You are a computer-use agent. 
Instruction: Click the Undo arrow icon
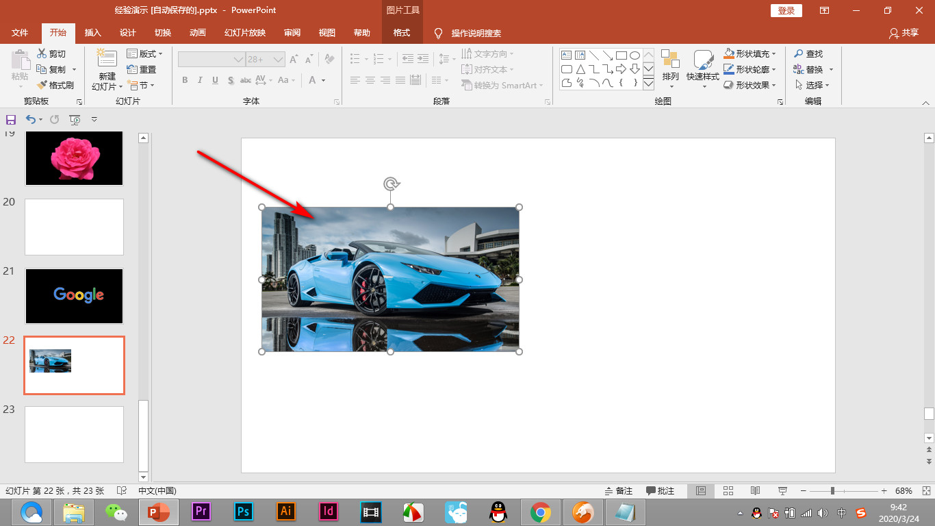[30, 120]
